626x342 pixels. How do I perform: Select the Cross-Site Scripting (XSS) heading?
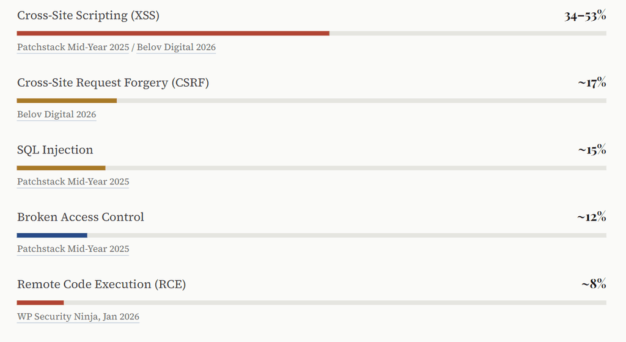pos(88,16)
